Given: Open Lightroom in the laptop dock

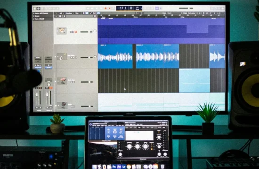Looking at the screenshot, I should point(124,167).
